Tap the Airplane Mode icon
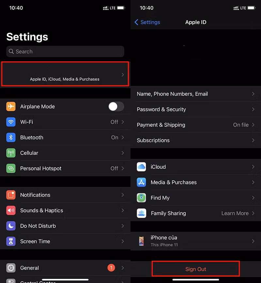Screen dimensions: 261x283 pos(11,106)
